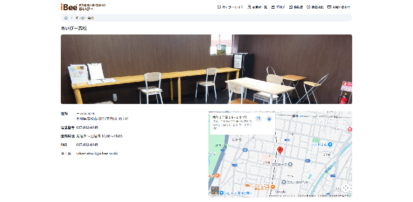Toggle satellite view thumbnail on the map
The height and width of the screenshot is (202, 413).
click(x=215, y=190)
